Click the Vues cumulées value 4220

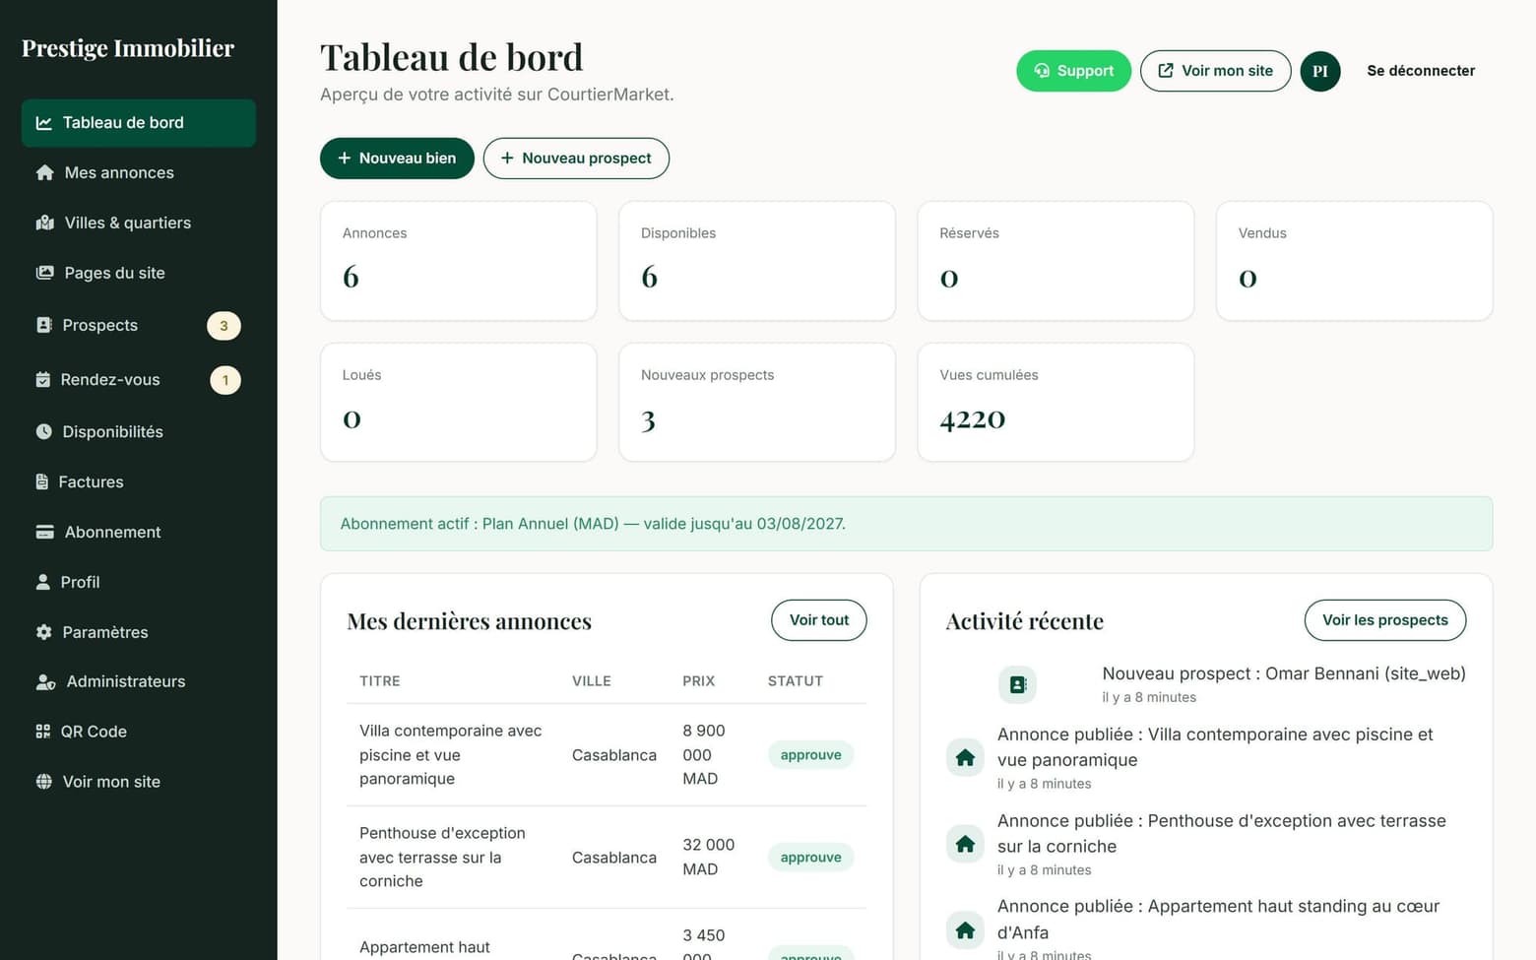tap(973, 419)
